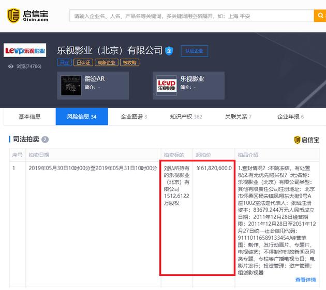326x290 pixels.
Task: Click the 被收购 tag
Action: click(129, 63)
